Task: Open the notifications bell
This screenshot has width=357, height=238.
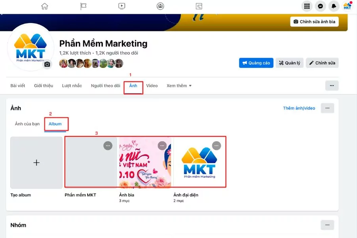Action: 334,6
